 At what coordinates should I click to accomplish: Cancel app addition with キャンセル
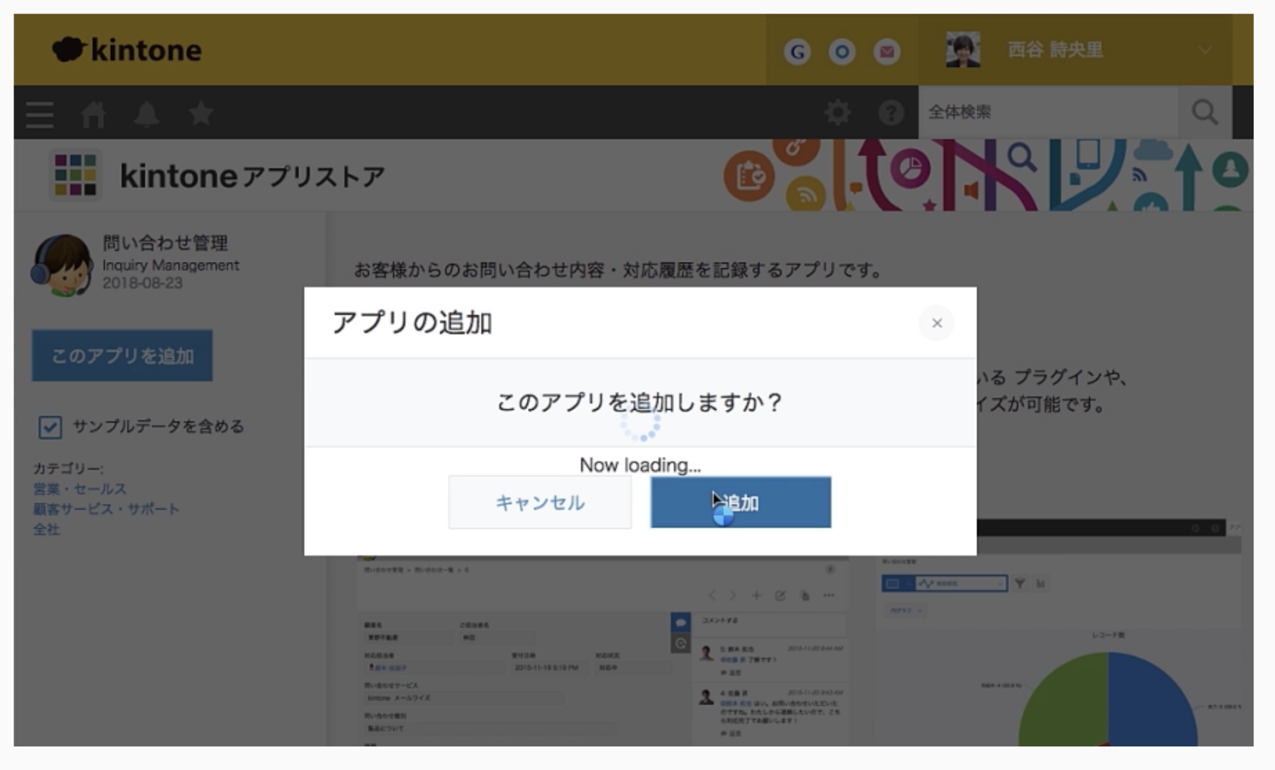point(539,502)
